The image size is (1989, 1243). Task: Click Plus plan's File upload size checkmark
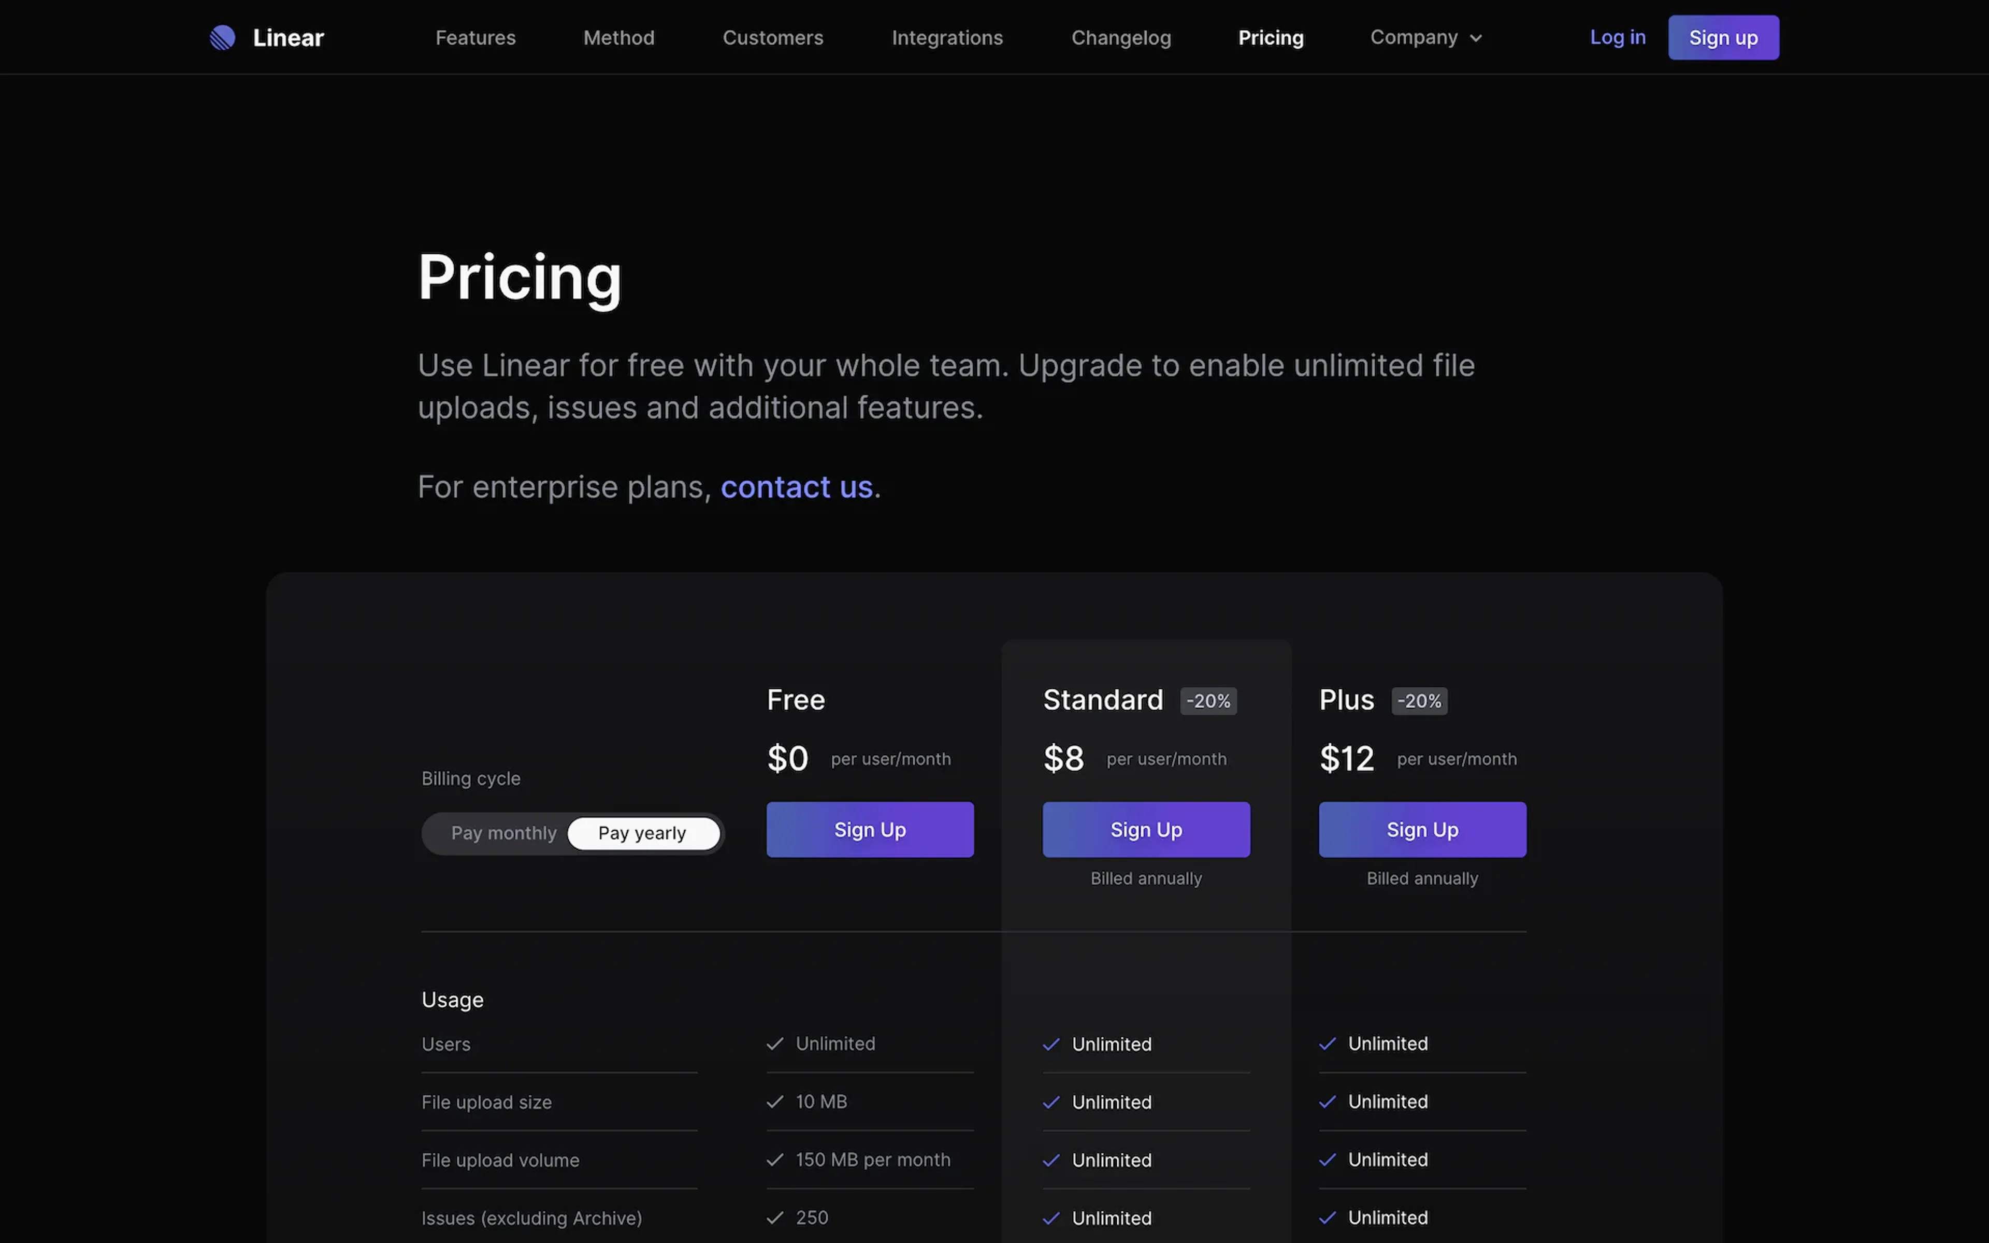click(x=1327, y=1102)
